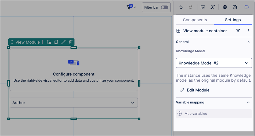Viewport: 255px width, 136px height.
Task: Select the Settings tab
Action: 233,20
